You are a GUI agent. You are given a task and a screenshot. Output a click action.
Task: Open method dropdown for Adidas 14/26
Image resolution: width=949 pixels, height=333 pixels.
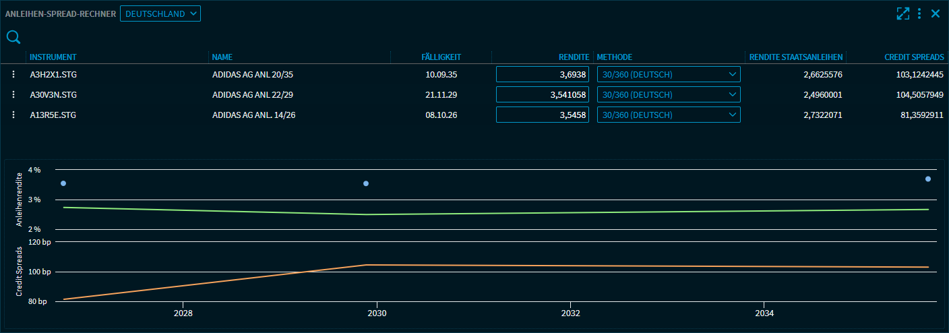pyautogui.click(x=669, y=115)
